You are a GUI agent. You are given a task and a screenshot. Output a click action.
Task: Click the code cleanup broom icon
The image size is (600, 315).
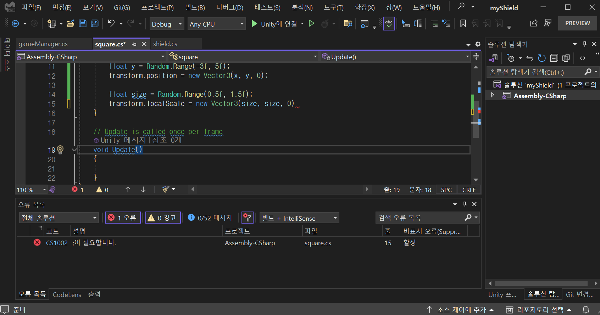tap(166, 190)
